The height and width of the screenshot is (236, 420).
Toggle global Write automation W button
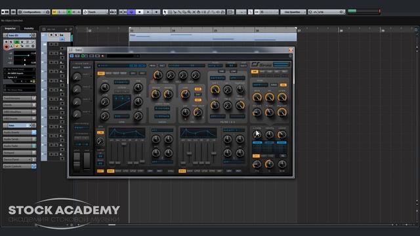[x=74, y=12]
